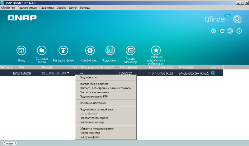
Task: Click MAC address 24-5E-BE-1A-7C-E1
Action: click(193, 73)
